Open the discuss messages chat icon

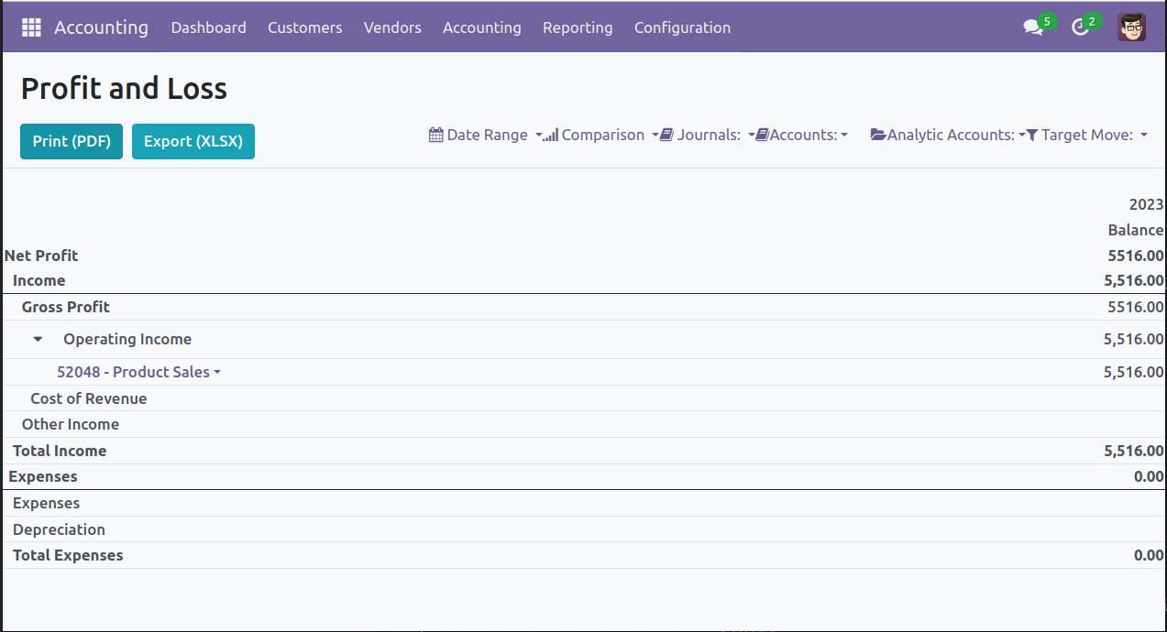(1033, 27)
